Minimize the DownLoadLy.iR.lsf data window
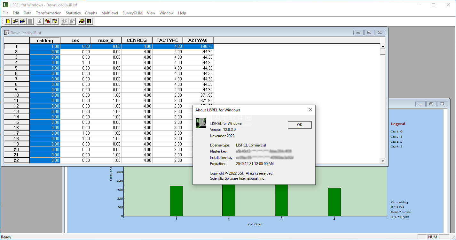Image resolution: width=456 pixels, height=240 pixels. [x=358, y=33]
